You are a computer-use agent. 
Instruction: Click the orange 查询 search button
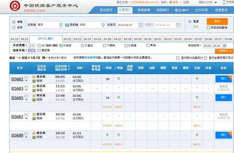point(217,22)
